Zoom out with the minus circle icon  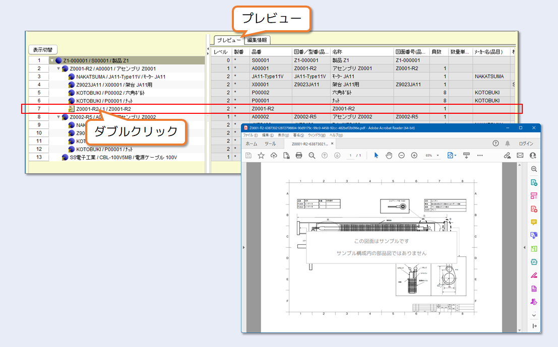click(401, 155)
